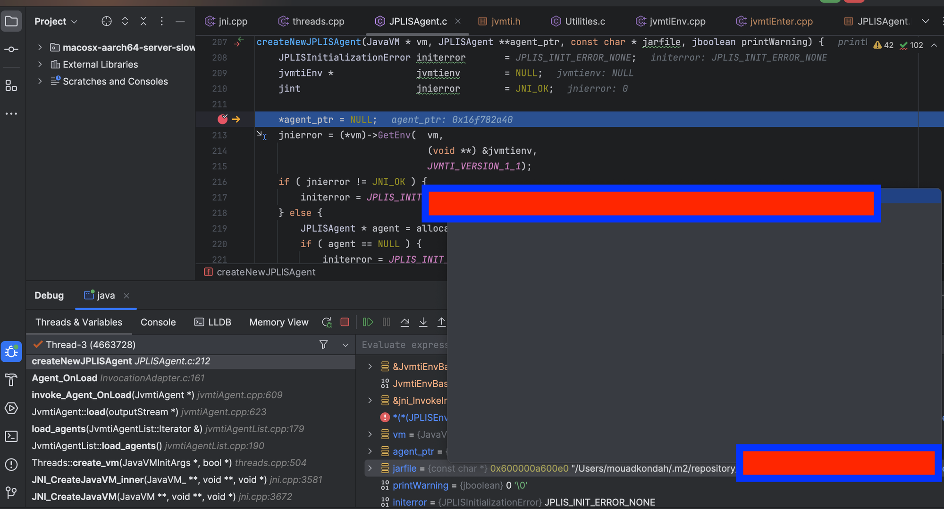Expand the macosx-aarch64-server-slow folder
This screenshot has height=509, width=944.
click(x=40, y=47)
